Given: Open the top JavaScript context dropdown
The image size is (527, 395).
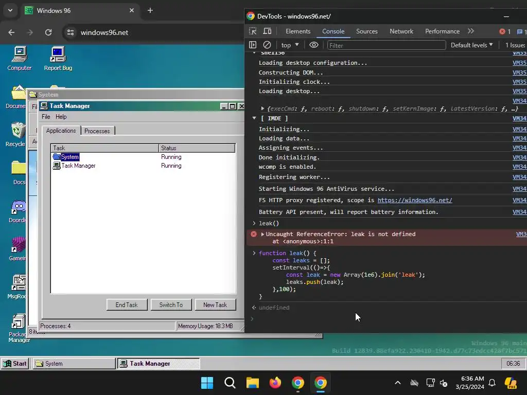Looking at the screenshot, I should click(x=290, y=45).
